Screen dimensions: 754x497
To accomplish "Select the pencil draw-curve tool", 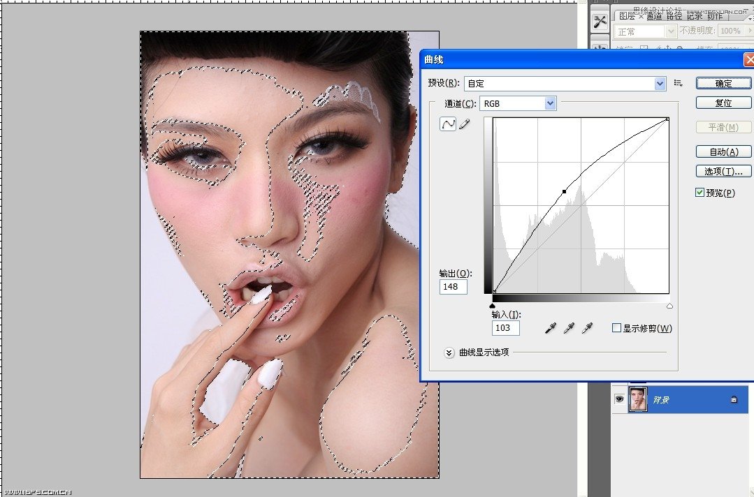I will point(464,124).
